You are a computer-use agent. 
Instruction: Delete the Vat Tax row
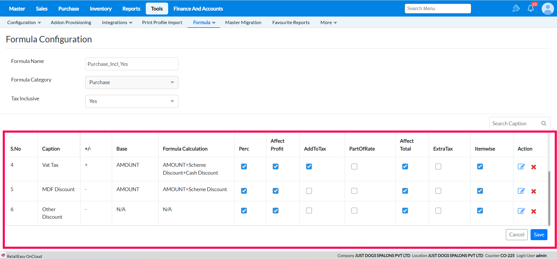click(533, 167)
